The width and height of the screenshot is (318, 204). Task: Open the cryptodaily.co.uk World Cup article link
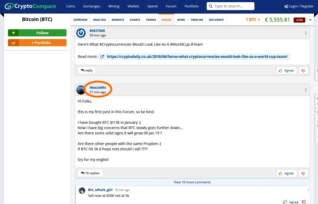tap(195, 57)
